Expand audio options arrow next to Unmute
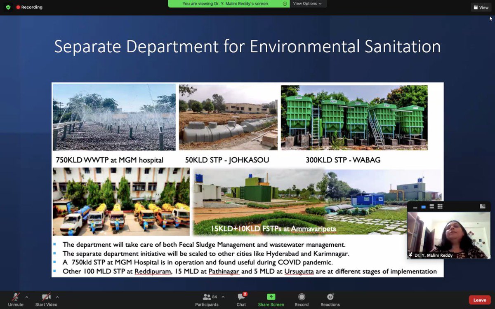 [x=27, y=297]
